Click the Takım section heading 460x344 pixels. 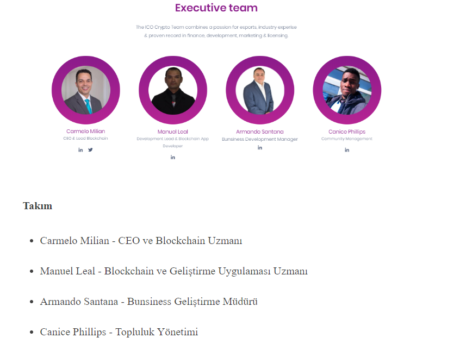coord(38,206)
